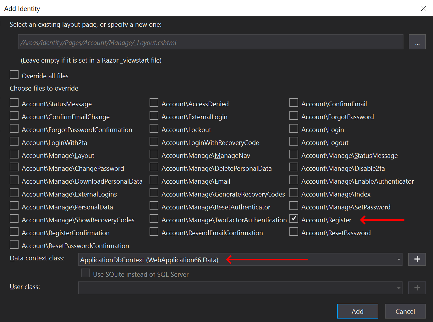This screenshot has width=433, height=322.
Task: Check Account\Manage\TwoFactorAuthentication
Action: [154, 219]
